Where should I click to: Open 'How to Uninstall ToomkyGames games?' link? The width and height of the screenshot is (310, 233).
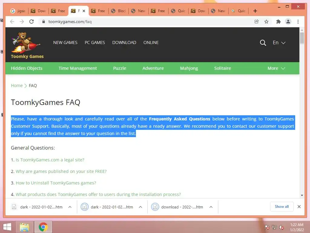coord(56,183)
